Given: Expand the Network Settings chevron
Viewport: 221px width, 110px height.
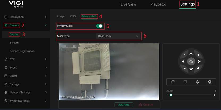Looking at the screenshot, I should [x=46, y=93].
